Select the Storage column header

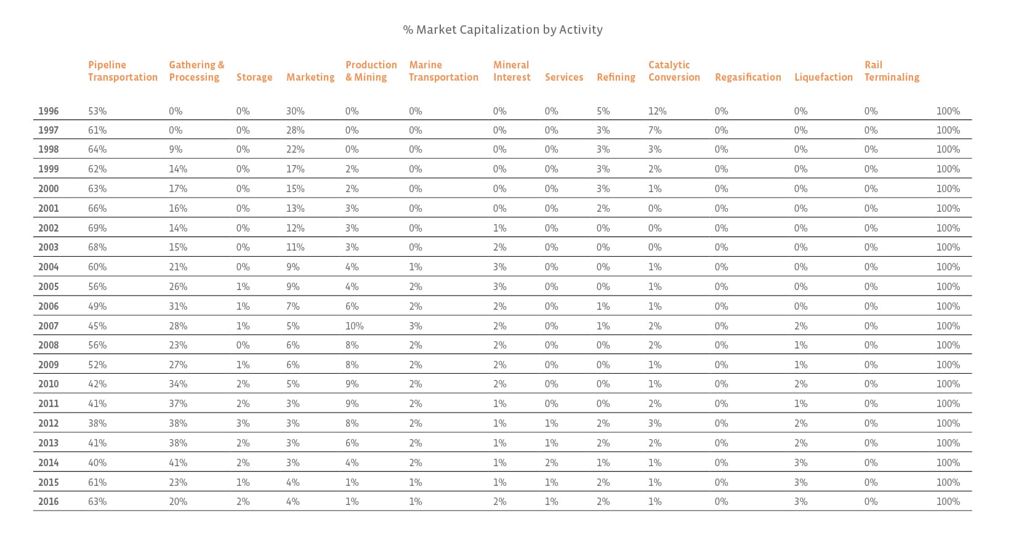click(x=254, y=77)
